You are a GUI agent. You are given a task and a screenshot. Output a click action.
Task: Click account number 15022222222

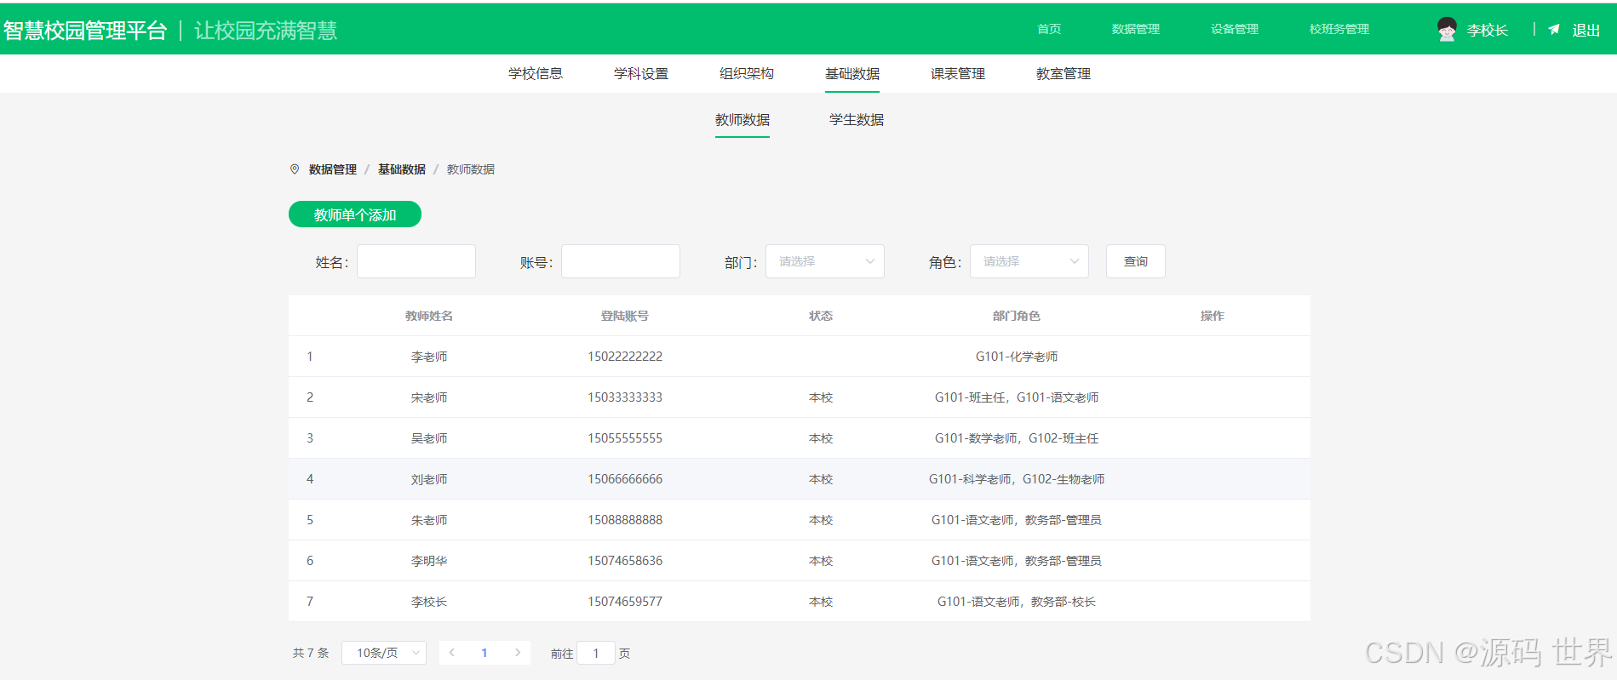625,357
